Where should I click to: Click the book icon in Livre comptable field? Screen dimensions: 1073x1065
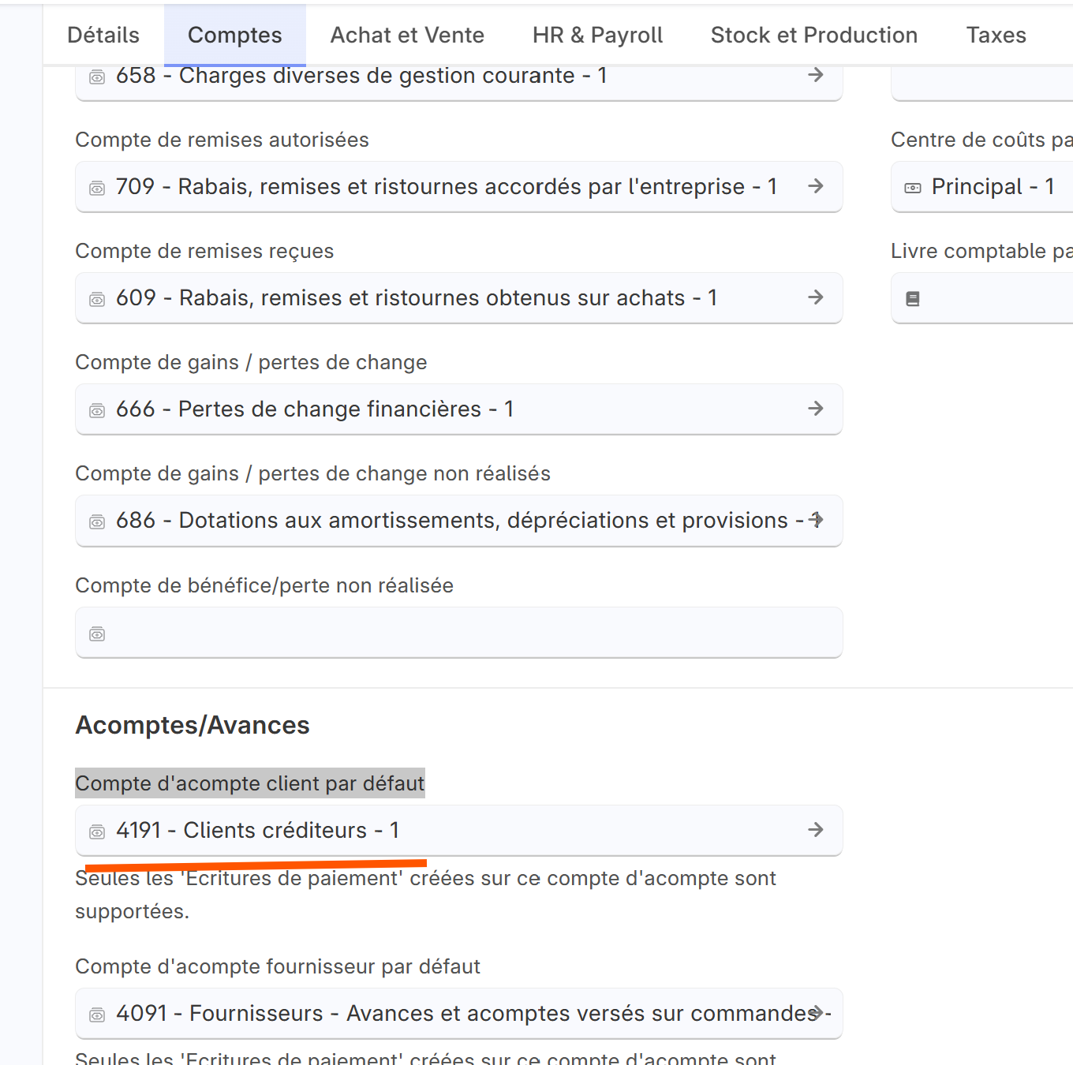click(913, 299)
